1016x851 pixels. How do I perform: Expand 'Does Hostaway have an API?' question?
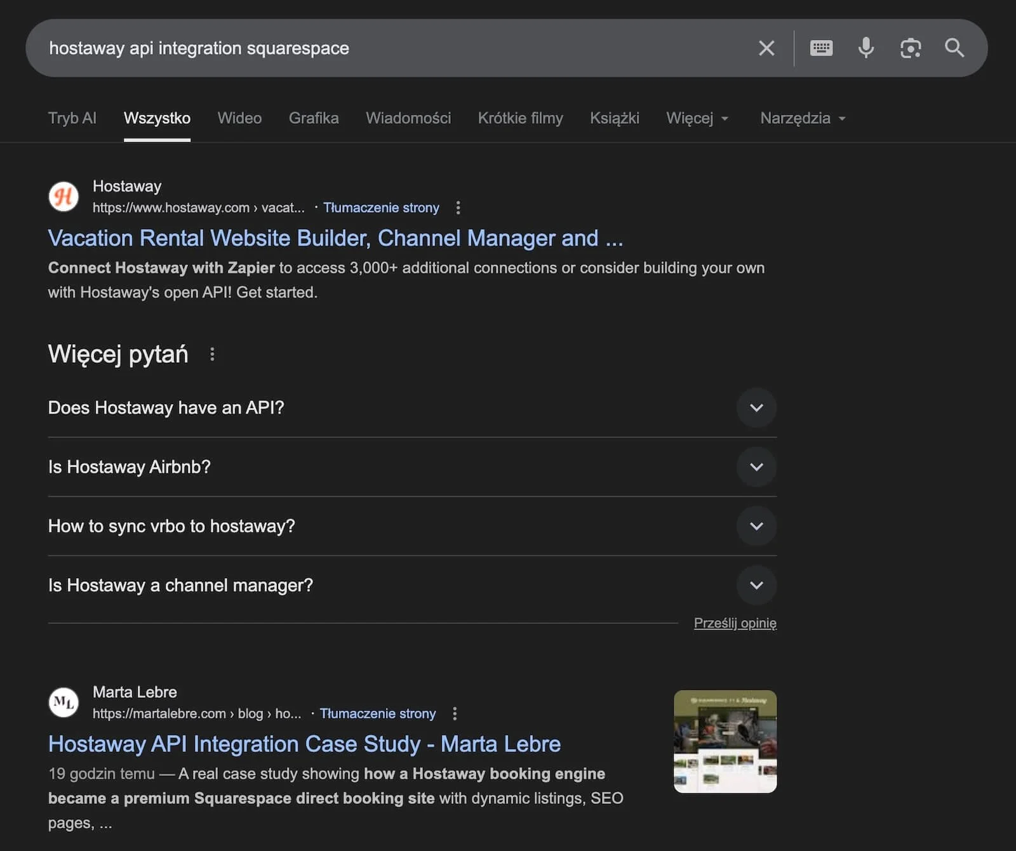click(756, 408)
